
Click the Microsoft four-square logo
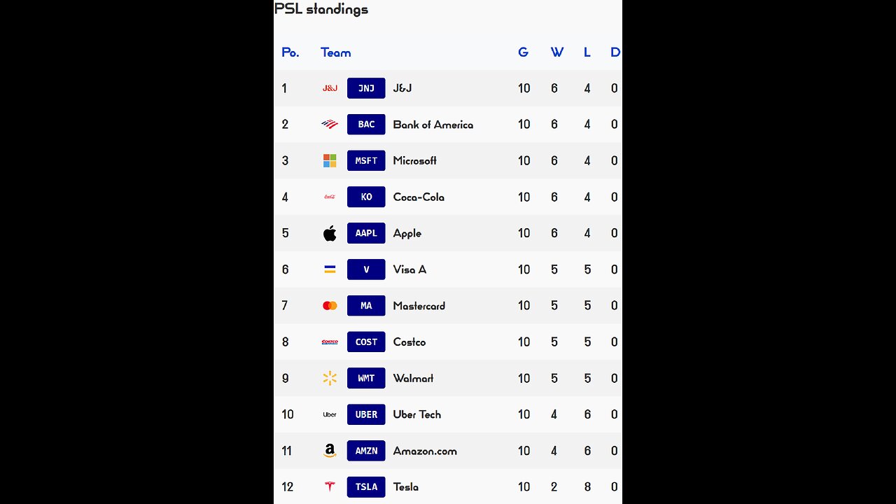point(330,161)
